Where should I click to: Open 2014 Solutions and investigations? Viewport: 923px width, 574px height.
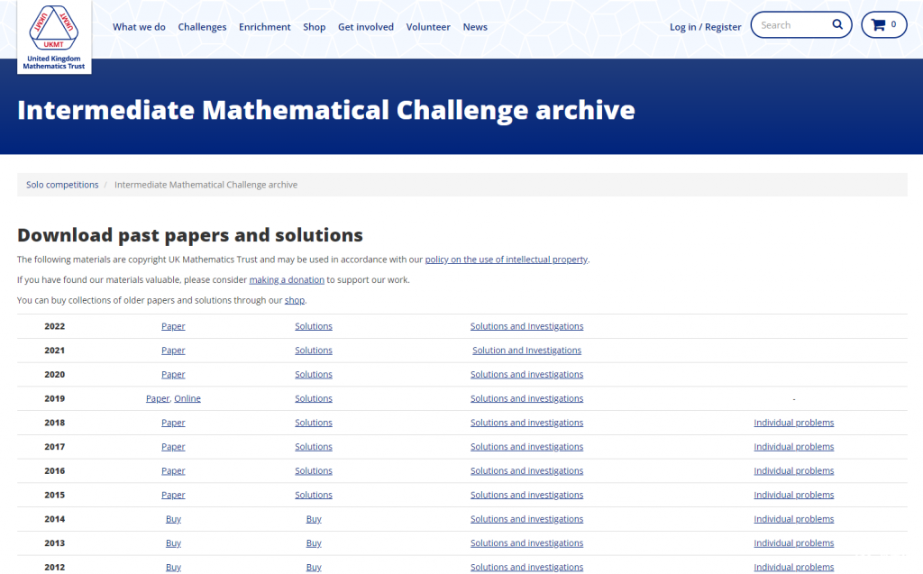[526, 519]
